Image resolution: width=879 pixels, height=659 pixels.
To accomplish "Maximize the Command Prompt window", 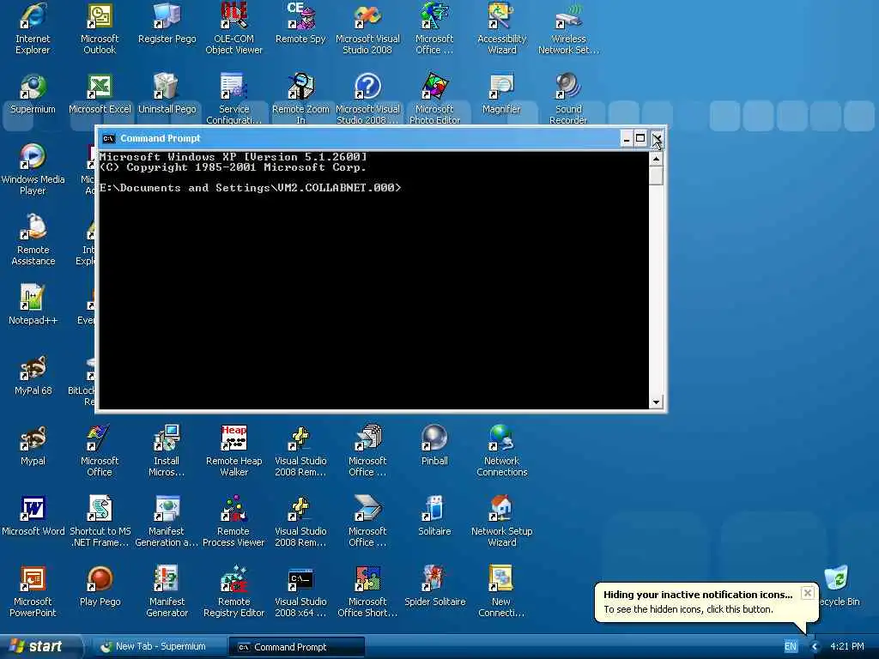I will pyautogui.click(x=640, y=138).
